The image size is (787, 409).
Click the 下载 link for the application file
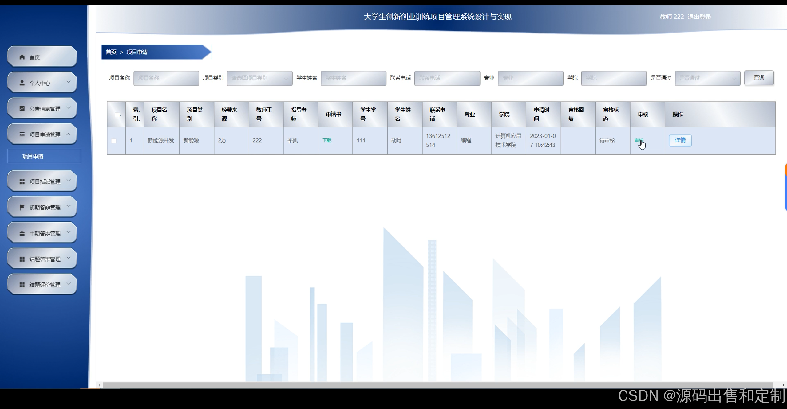coord(327,140)
